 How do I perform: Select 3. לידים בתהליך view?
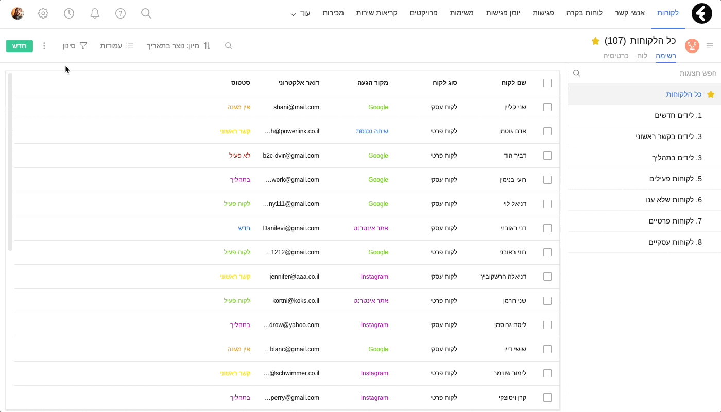tap(644, 158)
